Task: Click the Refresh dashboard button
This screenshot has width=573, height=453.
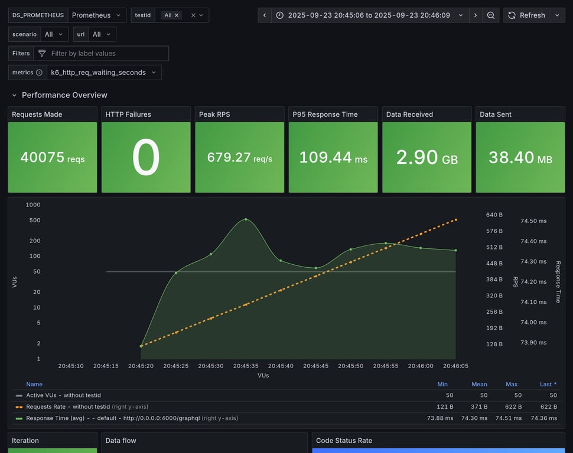Action: (x=526, y=15)
